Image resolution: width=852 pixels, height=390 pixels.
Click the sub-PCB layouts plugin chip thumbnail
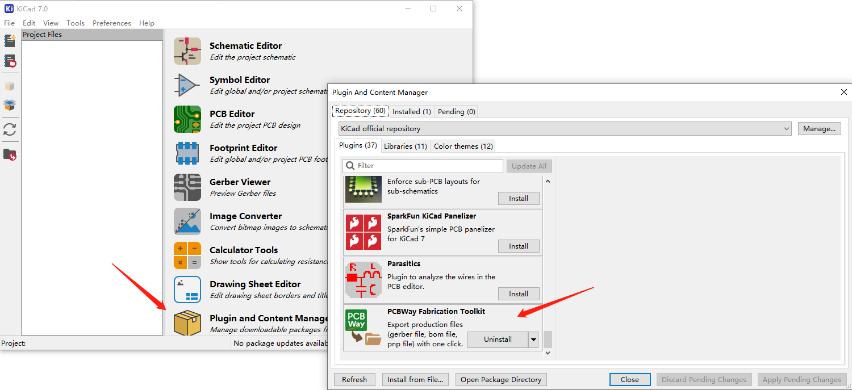[x=364, y=189]
